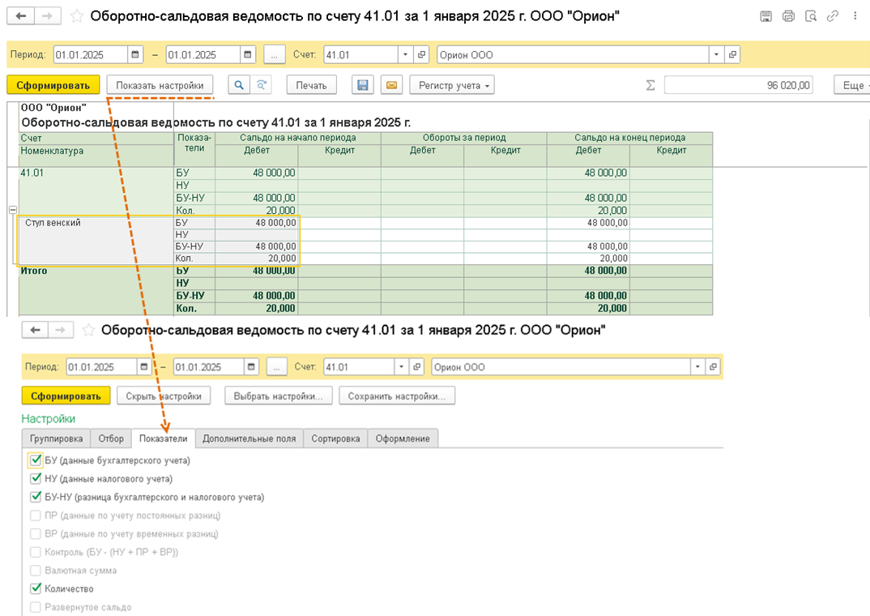Click the printer icon in the top-right corner
This screenshot has width=870, height=616.
pos(788,16)
